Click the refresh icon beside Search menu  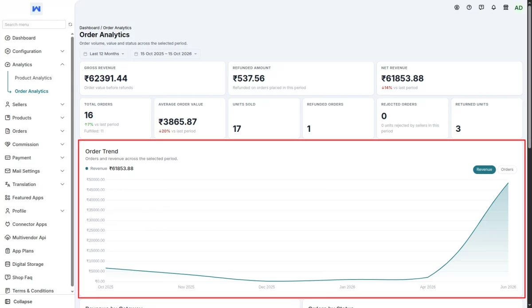[x=70, y=24]
